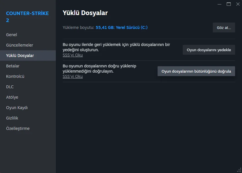
Task: Maximize the properties window
Action: [x=229, y=4]
